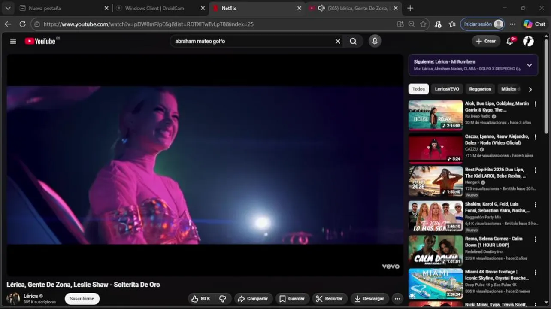Start voice search with microphone
Viewport: 551px width, 309px height.
[375, 41]
